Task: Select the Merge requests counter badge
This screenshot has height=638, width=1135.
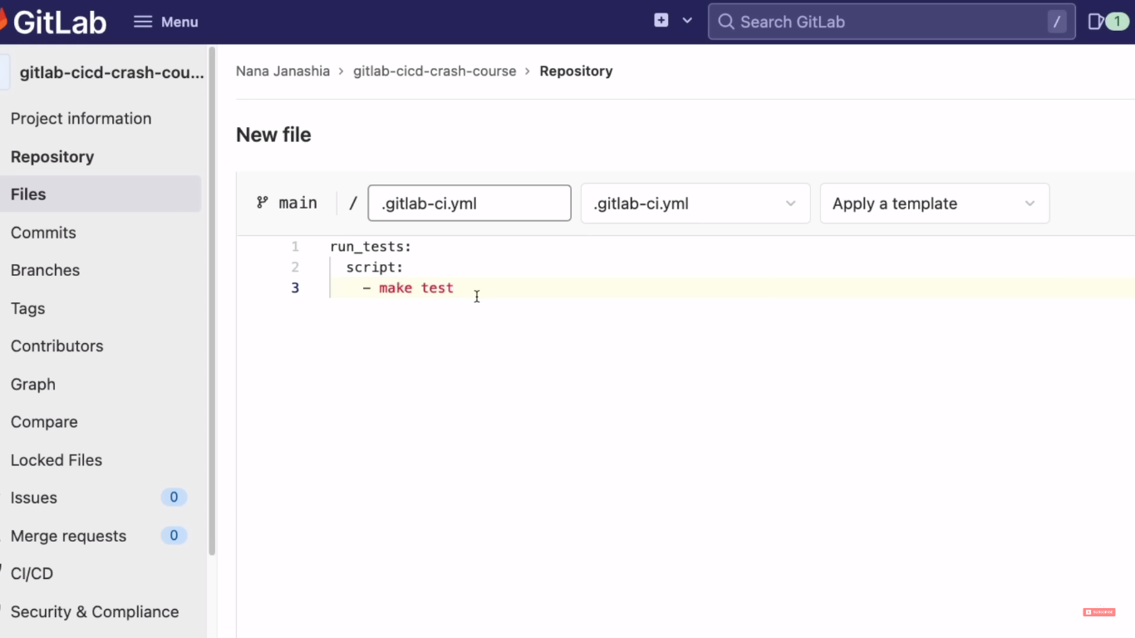Action: tap(174, 535)
